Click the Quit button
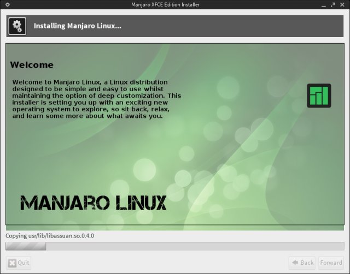This screenshot has height=274, width=350. [x=19, y=263]
